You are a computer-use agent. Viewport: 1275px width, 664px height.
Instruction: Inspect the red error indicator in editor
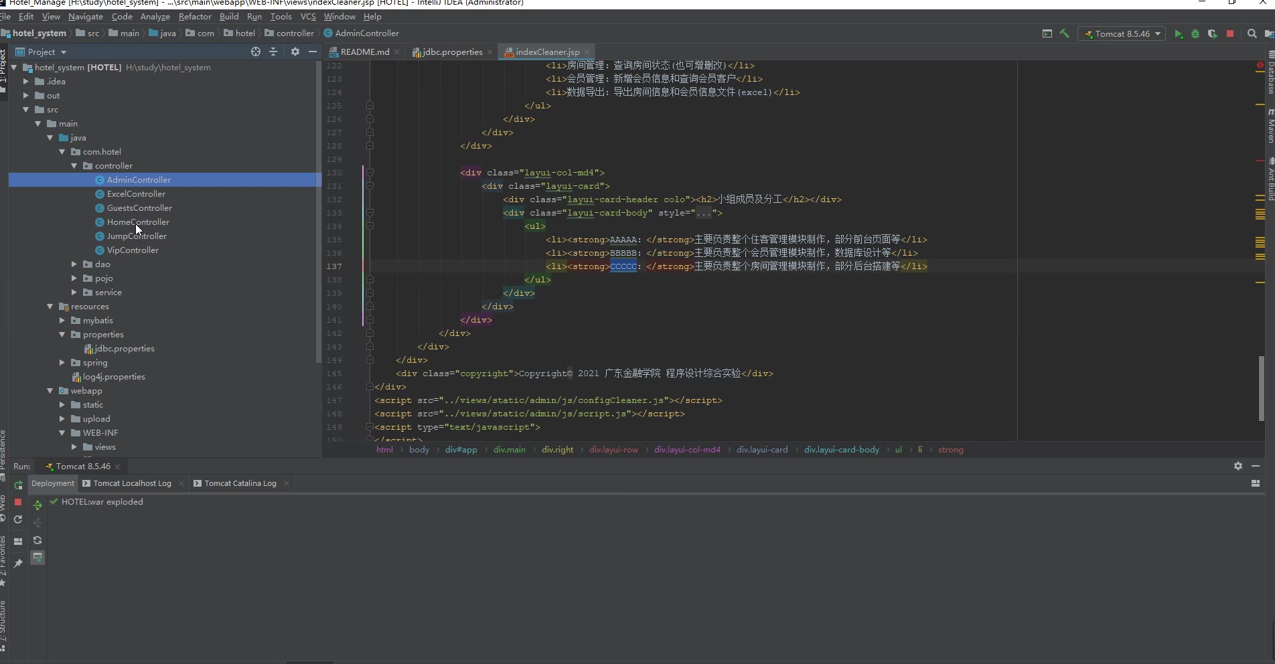pos(1260,66)
